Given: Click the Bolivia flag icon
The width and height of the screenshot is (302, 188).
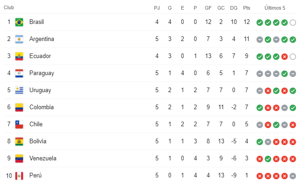Looking at the screenshot, I should pos(19,141).
